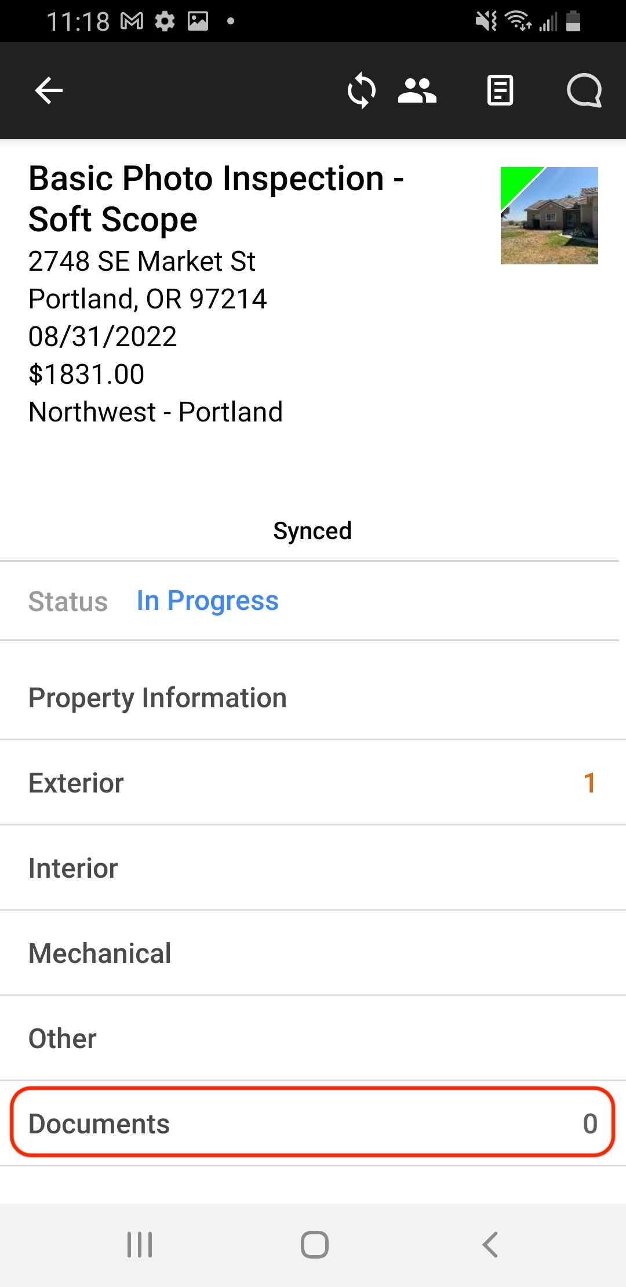Open the Property Information section
This screenshot has width=626, height=1287.
click(x=313, y=697)
